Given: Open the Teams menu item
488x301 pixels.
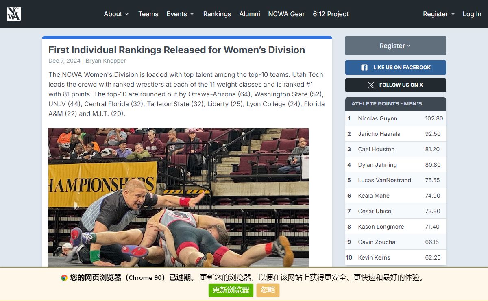Looking at the screenshot, I should [148, 14].
